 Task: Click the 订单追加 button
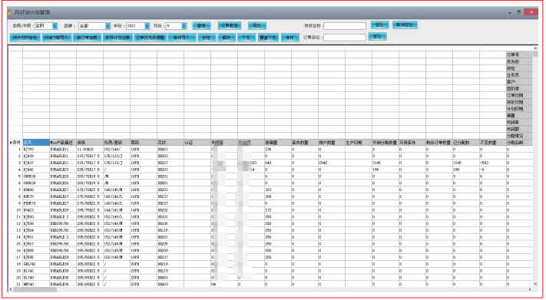[x=230, y=25]
